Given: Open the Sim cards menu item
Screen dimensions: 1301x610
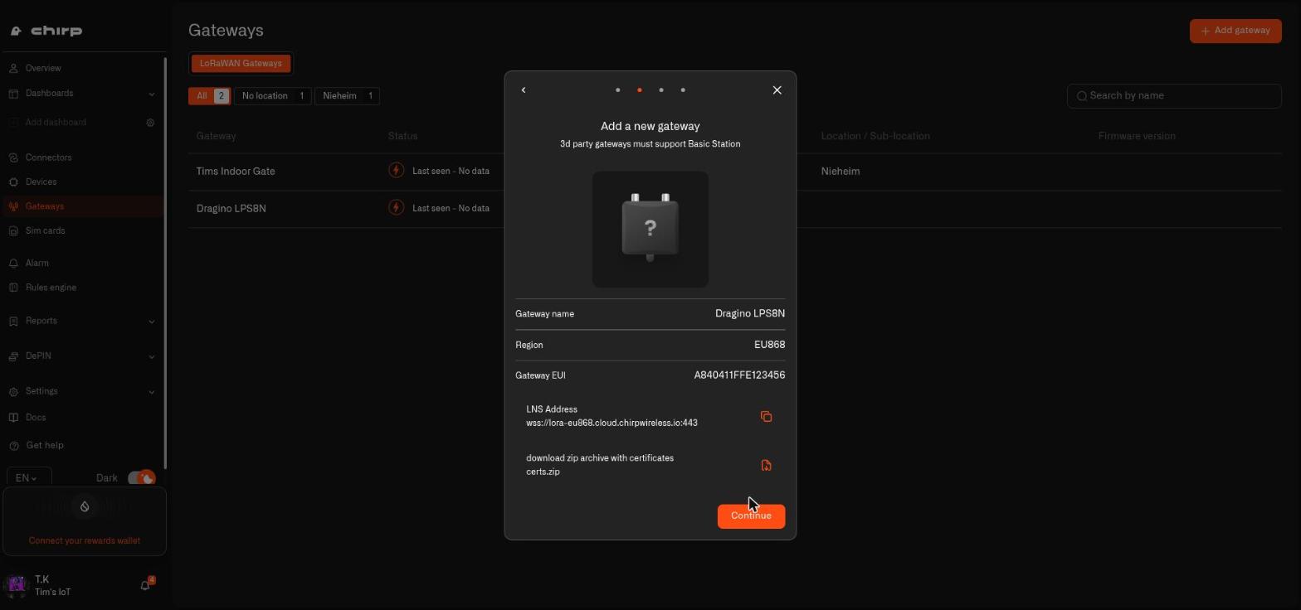Looking at the screenshot, I should [45, 230].
